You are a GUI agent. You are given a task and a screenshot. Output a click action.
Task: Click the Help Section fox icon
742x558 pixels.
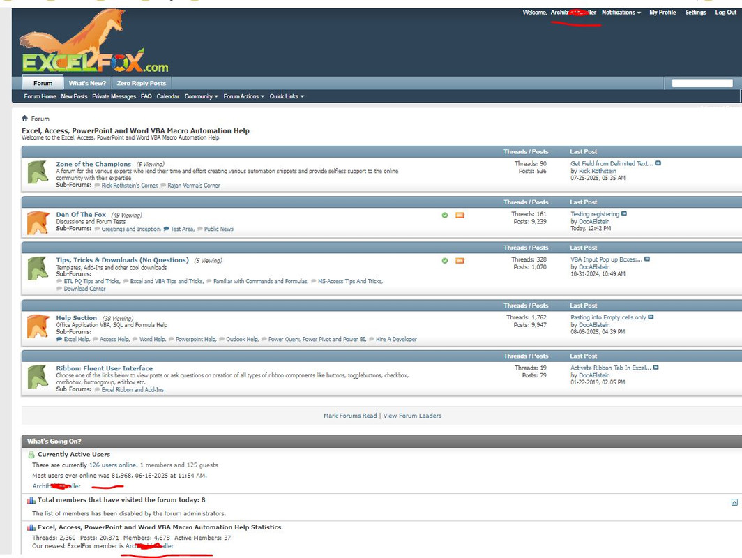click(38, 326)
